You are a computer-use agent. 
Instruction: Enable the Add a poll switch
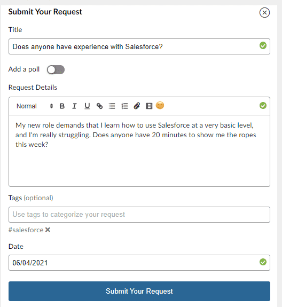coord(56,70)
